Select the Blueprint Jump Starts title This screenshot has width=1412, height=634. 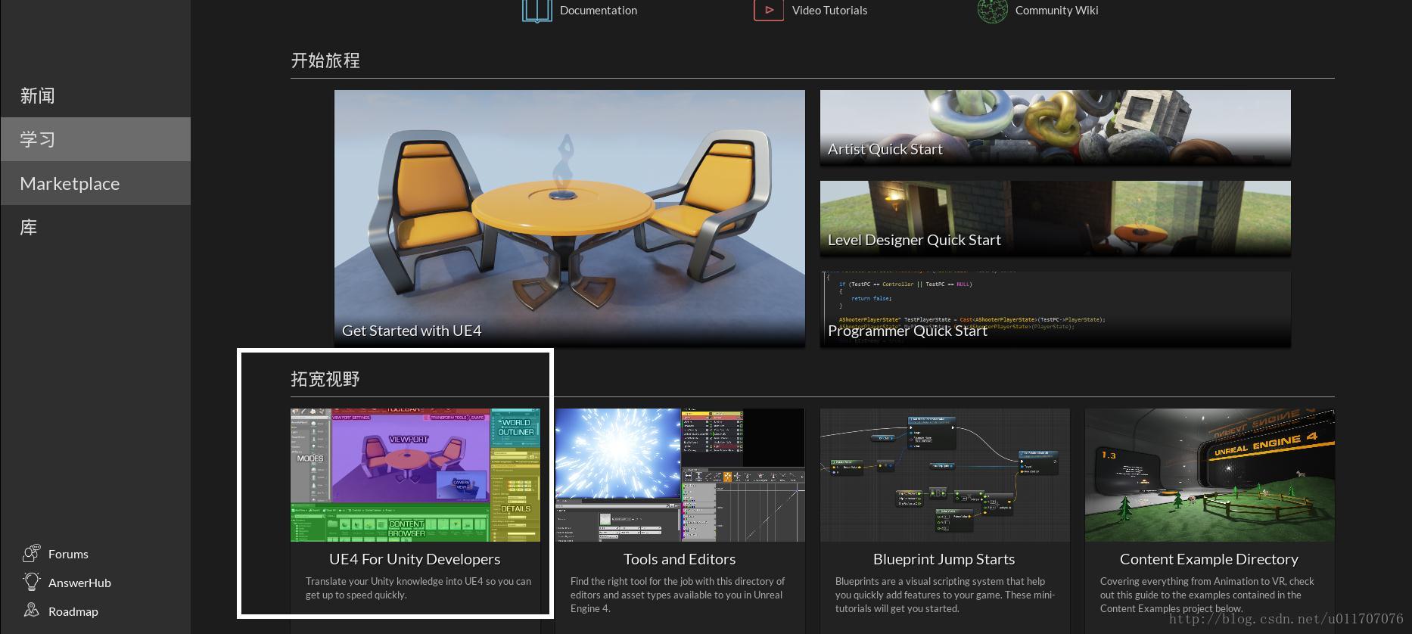(x=944, y=559)
